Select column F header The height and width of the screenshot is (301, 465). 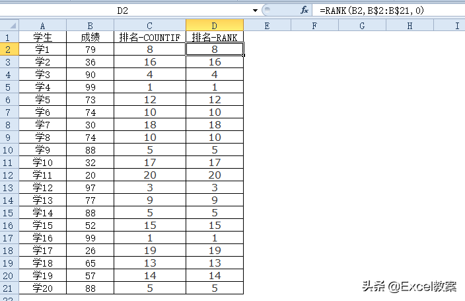click(314, 26)
